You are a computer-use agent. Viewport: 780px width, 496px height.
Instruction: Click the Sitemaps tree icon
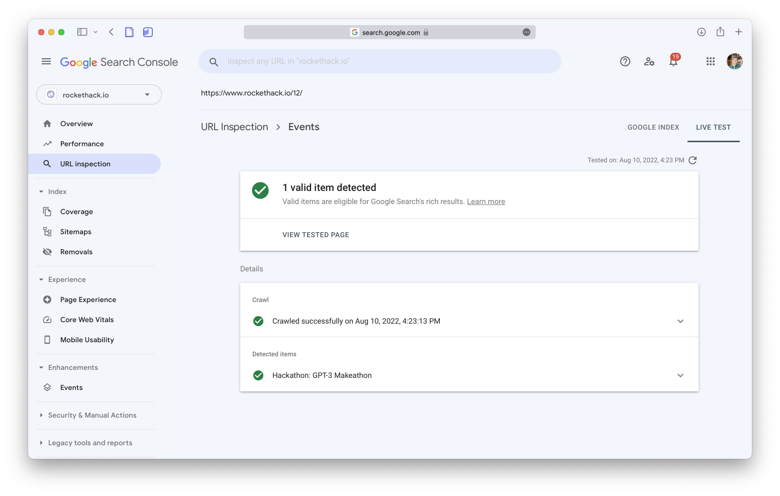(x=47, y=232)
